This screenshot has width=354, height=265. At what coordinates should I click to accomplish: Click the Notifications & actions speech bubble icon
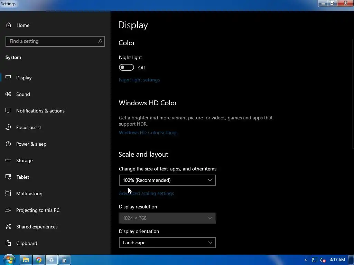click(8, 110)
